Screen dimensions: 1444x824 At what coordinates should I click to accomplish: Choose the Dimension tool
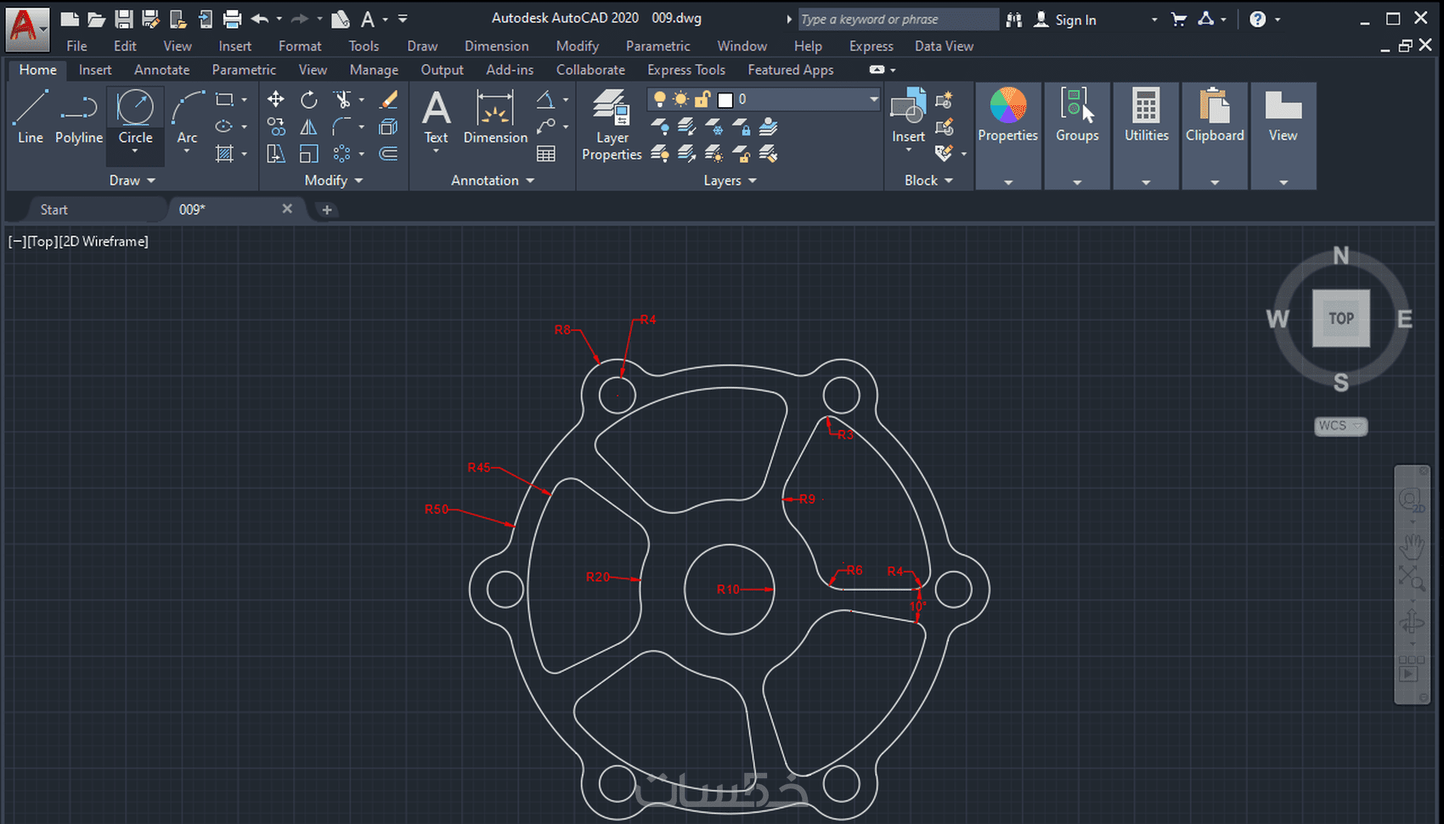tap(495, 117)
